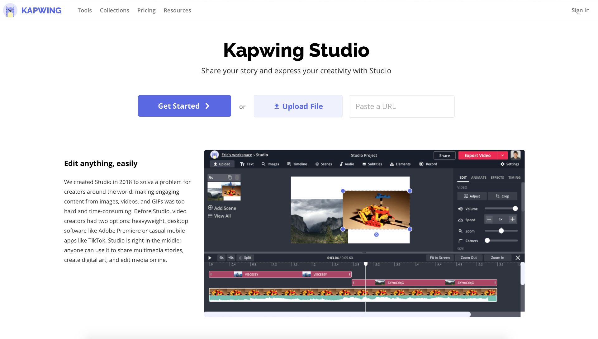Click the Upload tool in studio toolbar
This screenshot has width=598, height=339.
(222, 164)
